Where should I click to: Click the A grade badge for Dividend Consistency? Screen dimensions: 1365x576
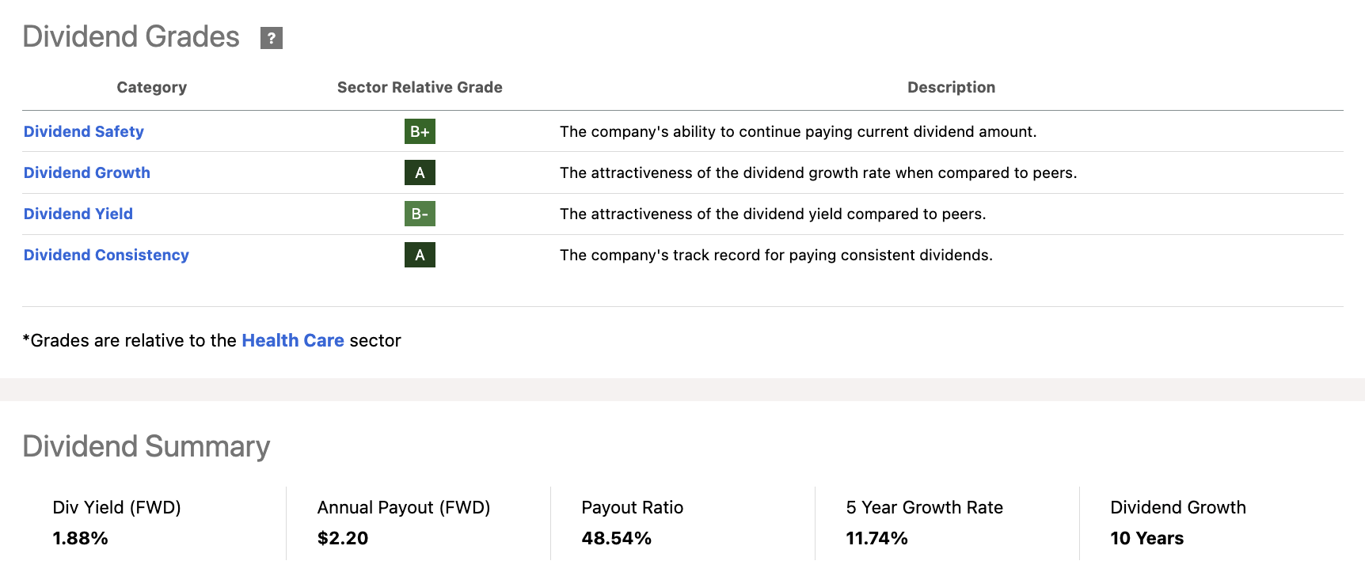420,255
